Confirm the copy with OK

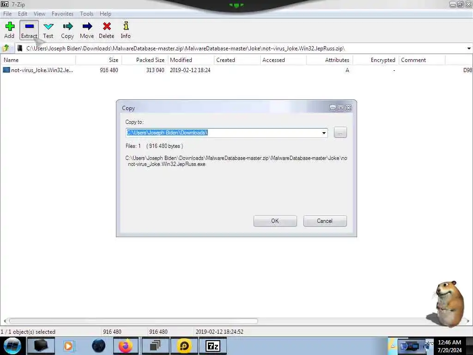pos(275,221)
